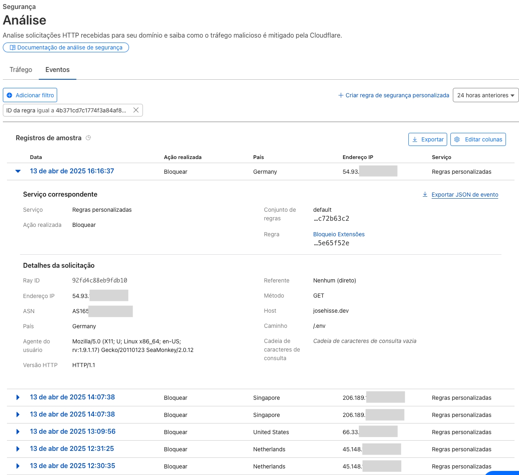Click the plus icon beside Criar regra
Image resolution: width=519 pixels, height=475 pixels.
pos(341,95)
